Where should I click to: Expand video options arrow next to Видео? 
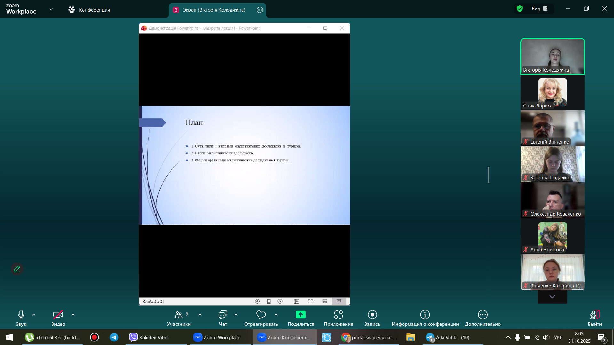pyautogui.click(x=73, y=315)
